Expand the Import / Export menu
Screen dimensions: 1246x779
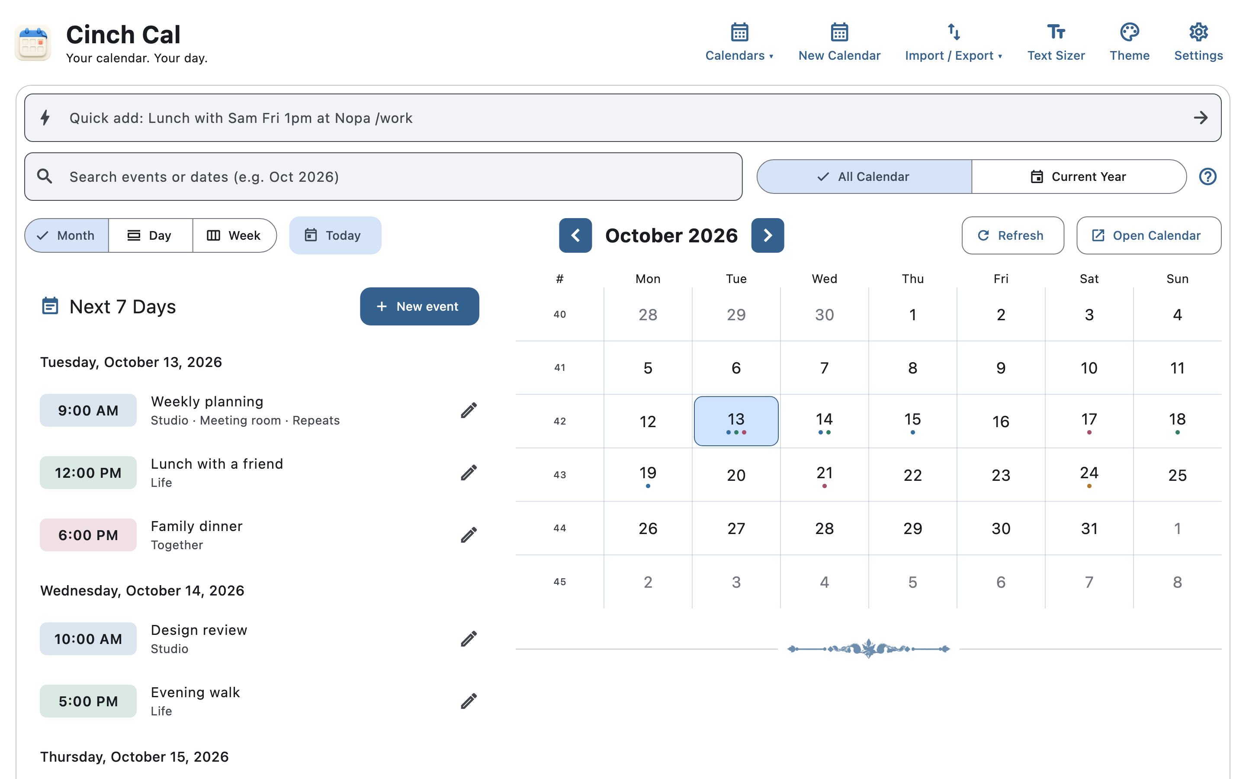(x=954, y=42)
